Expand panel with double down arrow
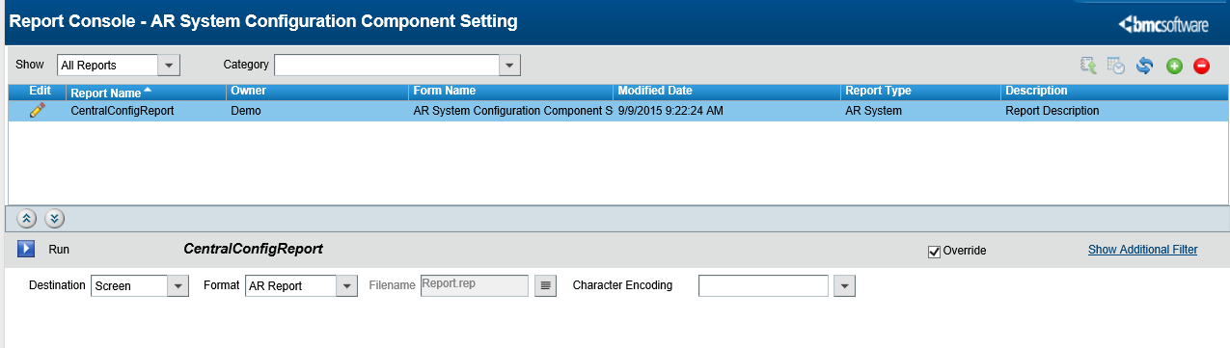The height and width of the screenshot is (348, 1230). pyautogui.click(x=55, y=218)
